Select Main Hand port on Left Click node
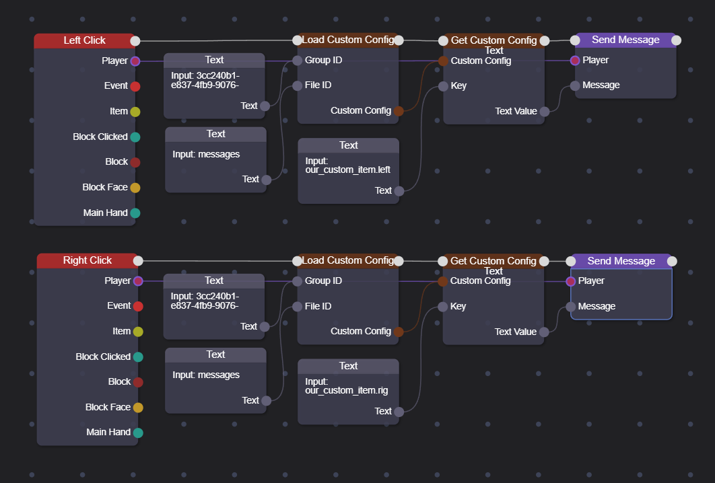 click(x=135, y=213)
